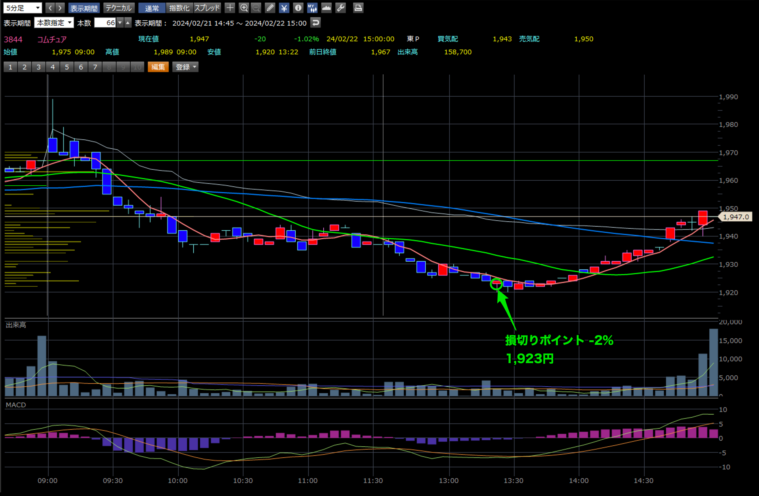
Task: Toggle the 指数化 display mode
Action: click(179, 8)
